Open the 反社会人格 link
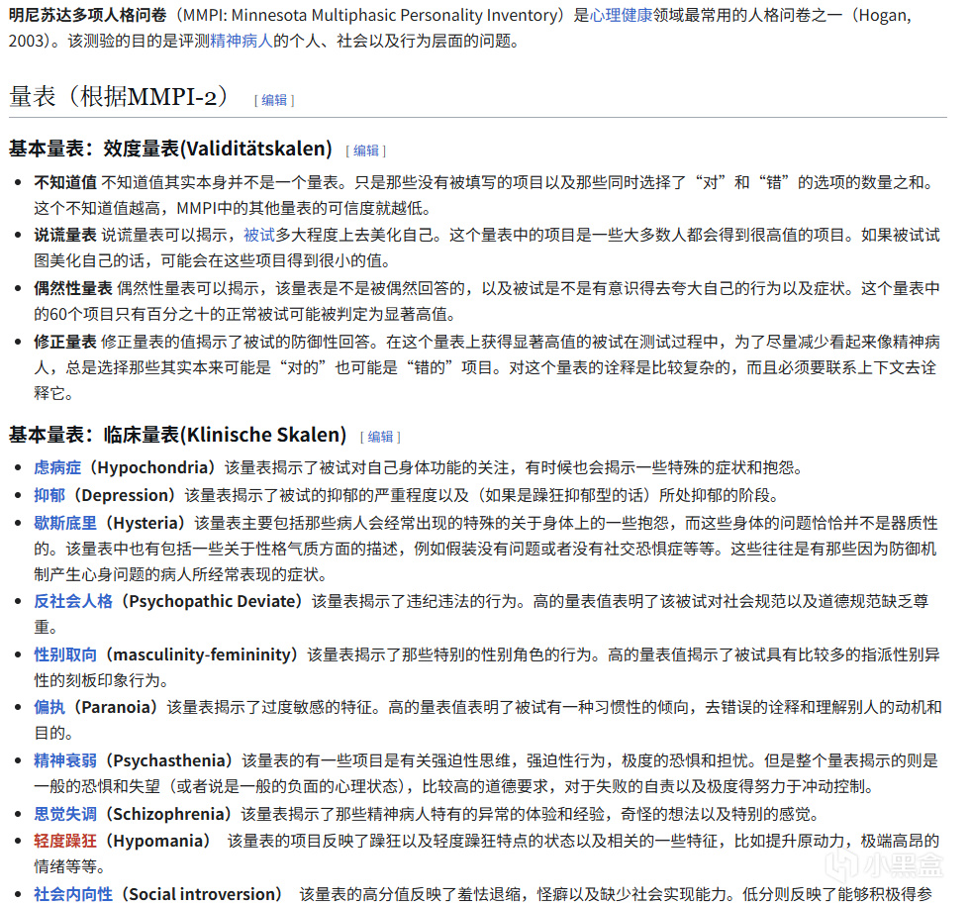 [73, 601]
